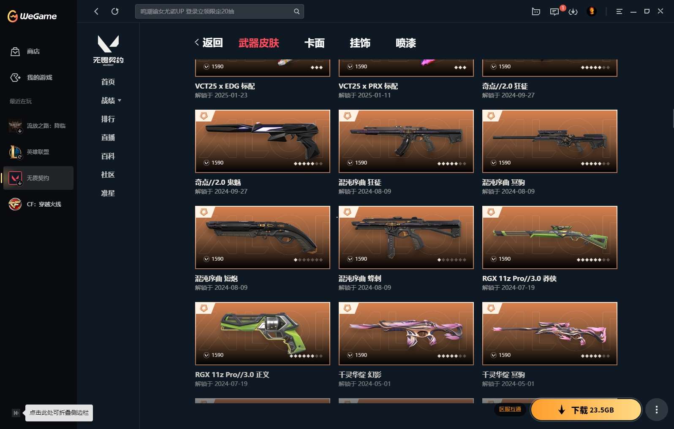Image resolution: width=674 pixels, height=429 pixels.
Task: Switch to the 挂饰 tab
Action: pos(360,43)
